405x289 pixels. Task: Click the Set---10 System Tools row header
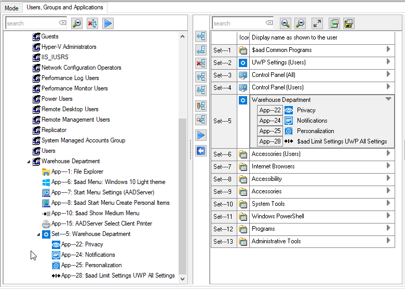coord(223,204)
